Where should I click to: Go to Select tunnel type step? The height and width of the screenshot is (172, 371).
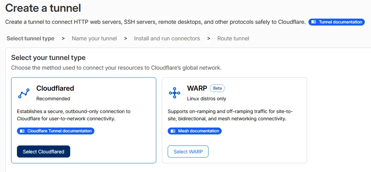[30, 39]
